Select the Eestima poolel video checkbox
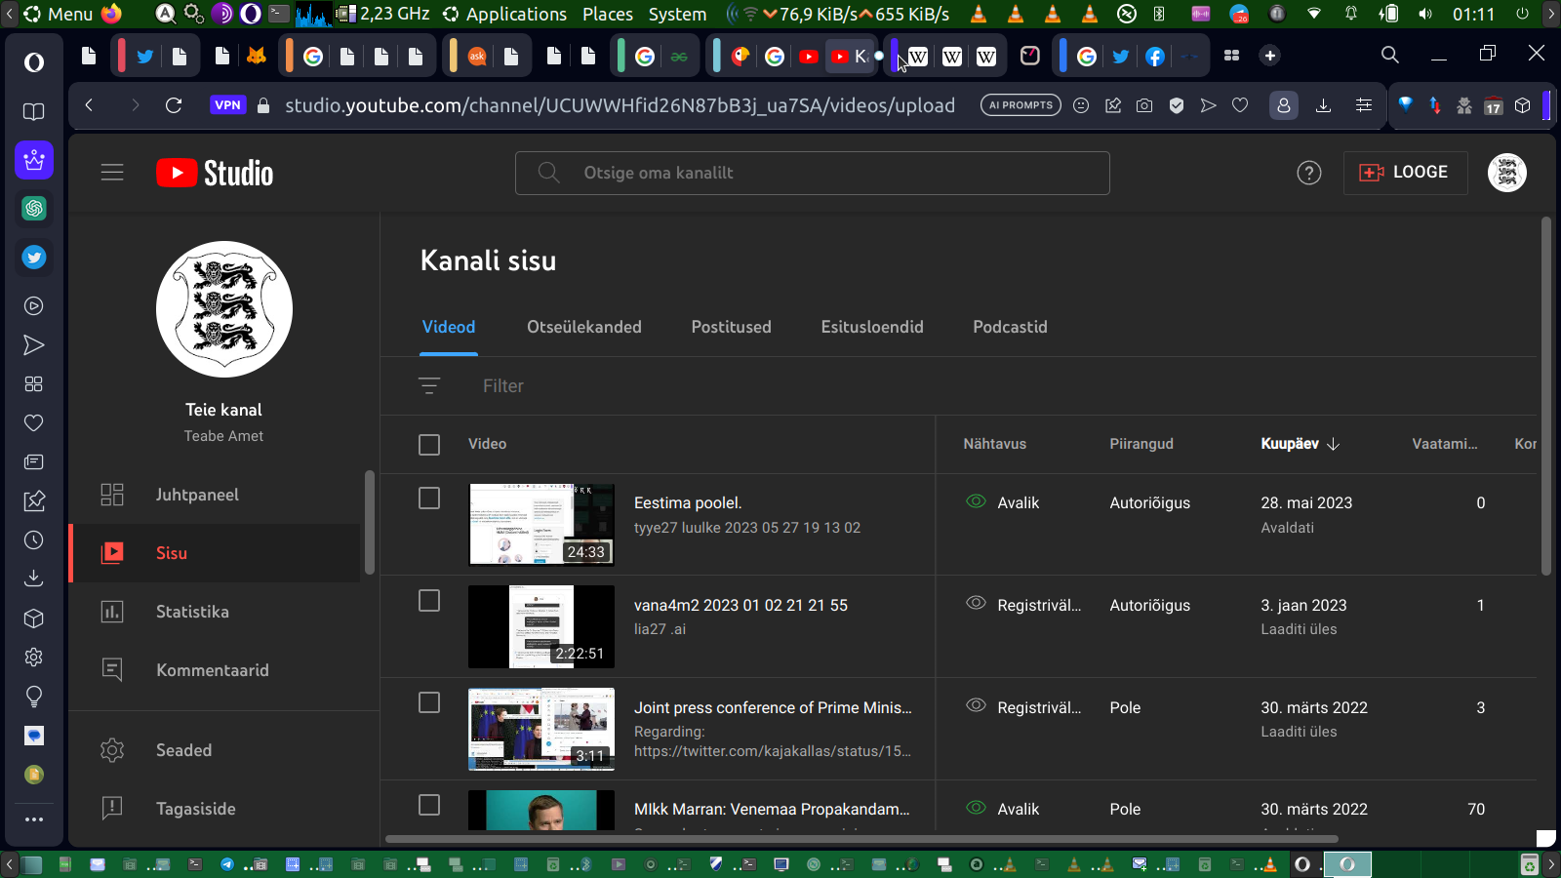This screenshot has width=1561, height=878. 429,499
